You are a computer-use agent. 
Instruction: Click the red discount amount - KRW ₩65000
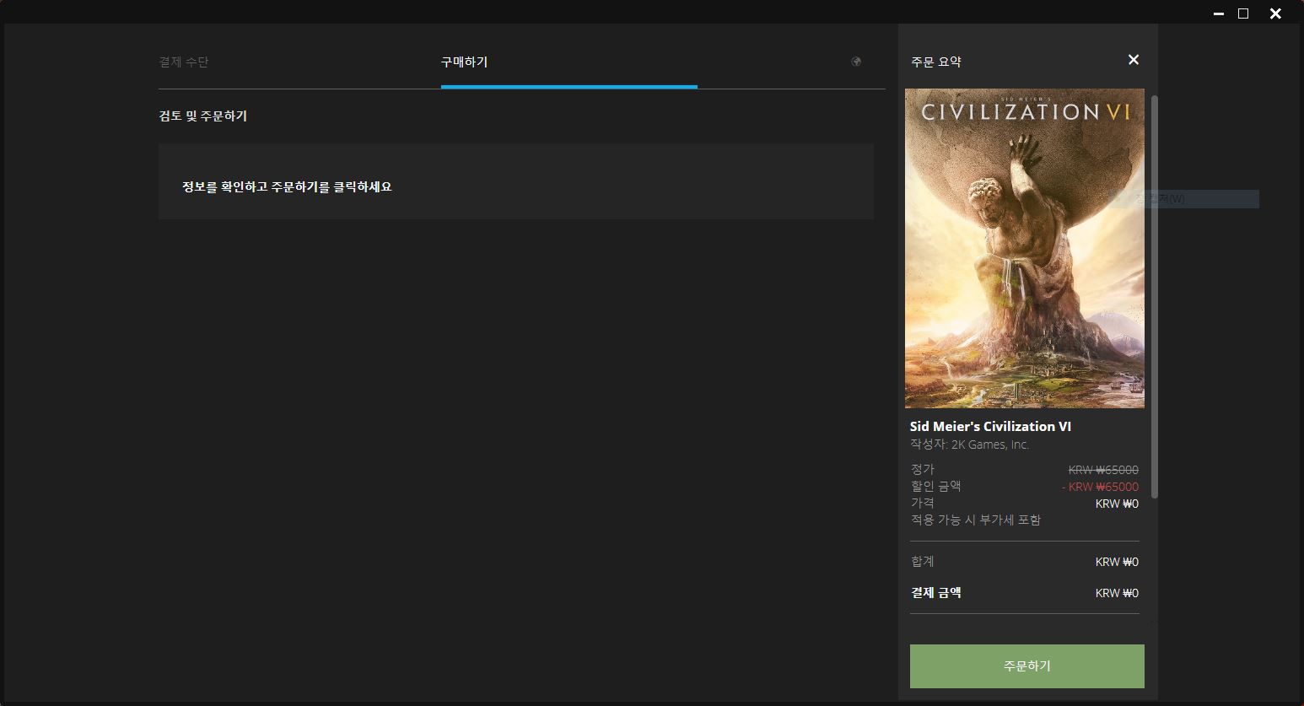pyautogui.click(x=1100, y=487)
